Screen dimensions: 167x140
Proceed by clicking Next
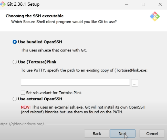point(122,134)
